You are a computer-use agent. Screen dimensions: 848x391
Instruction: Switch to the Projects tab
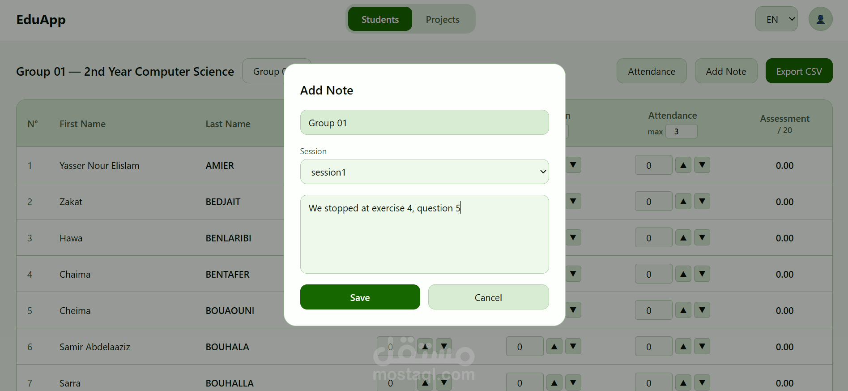[443, 19]
